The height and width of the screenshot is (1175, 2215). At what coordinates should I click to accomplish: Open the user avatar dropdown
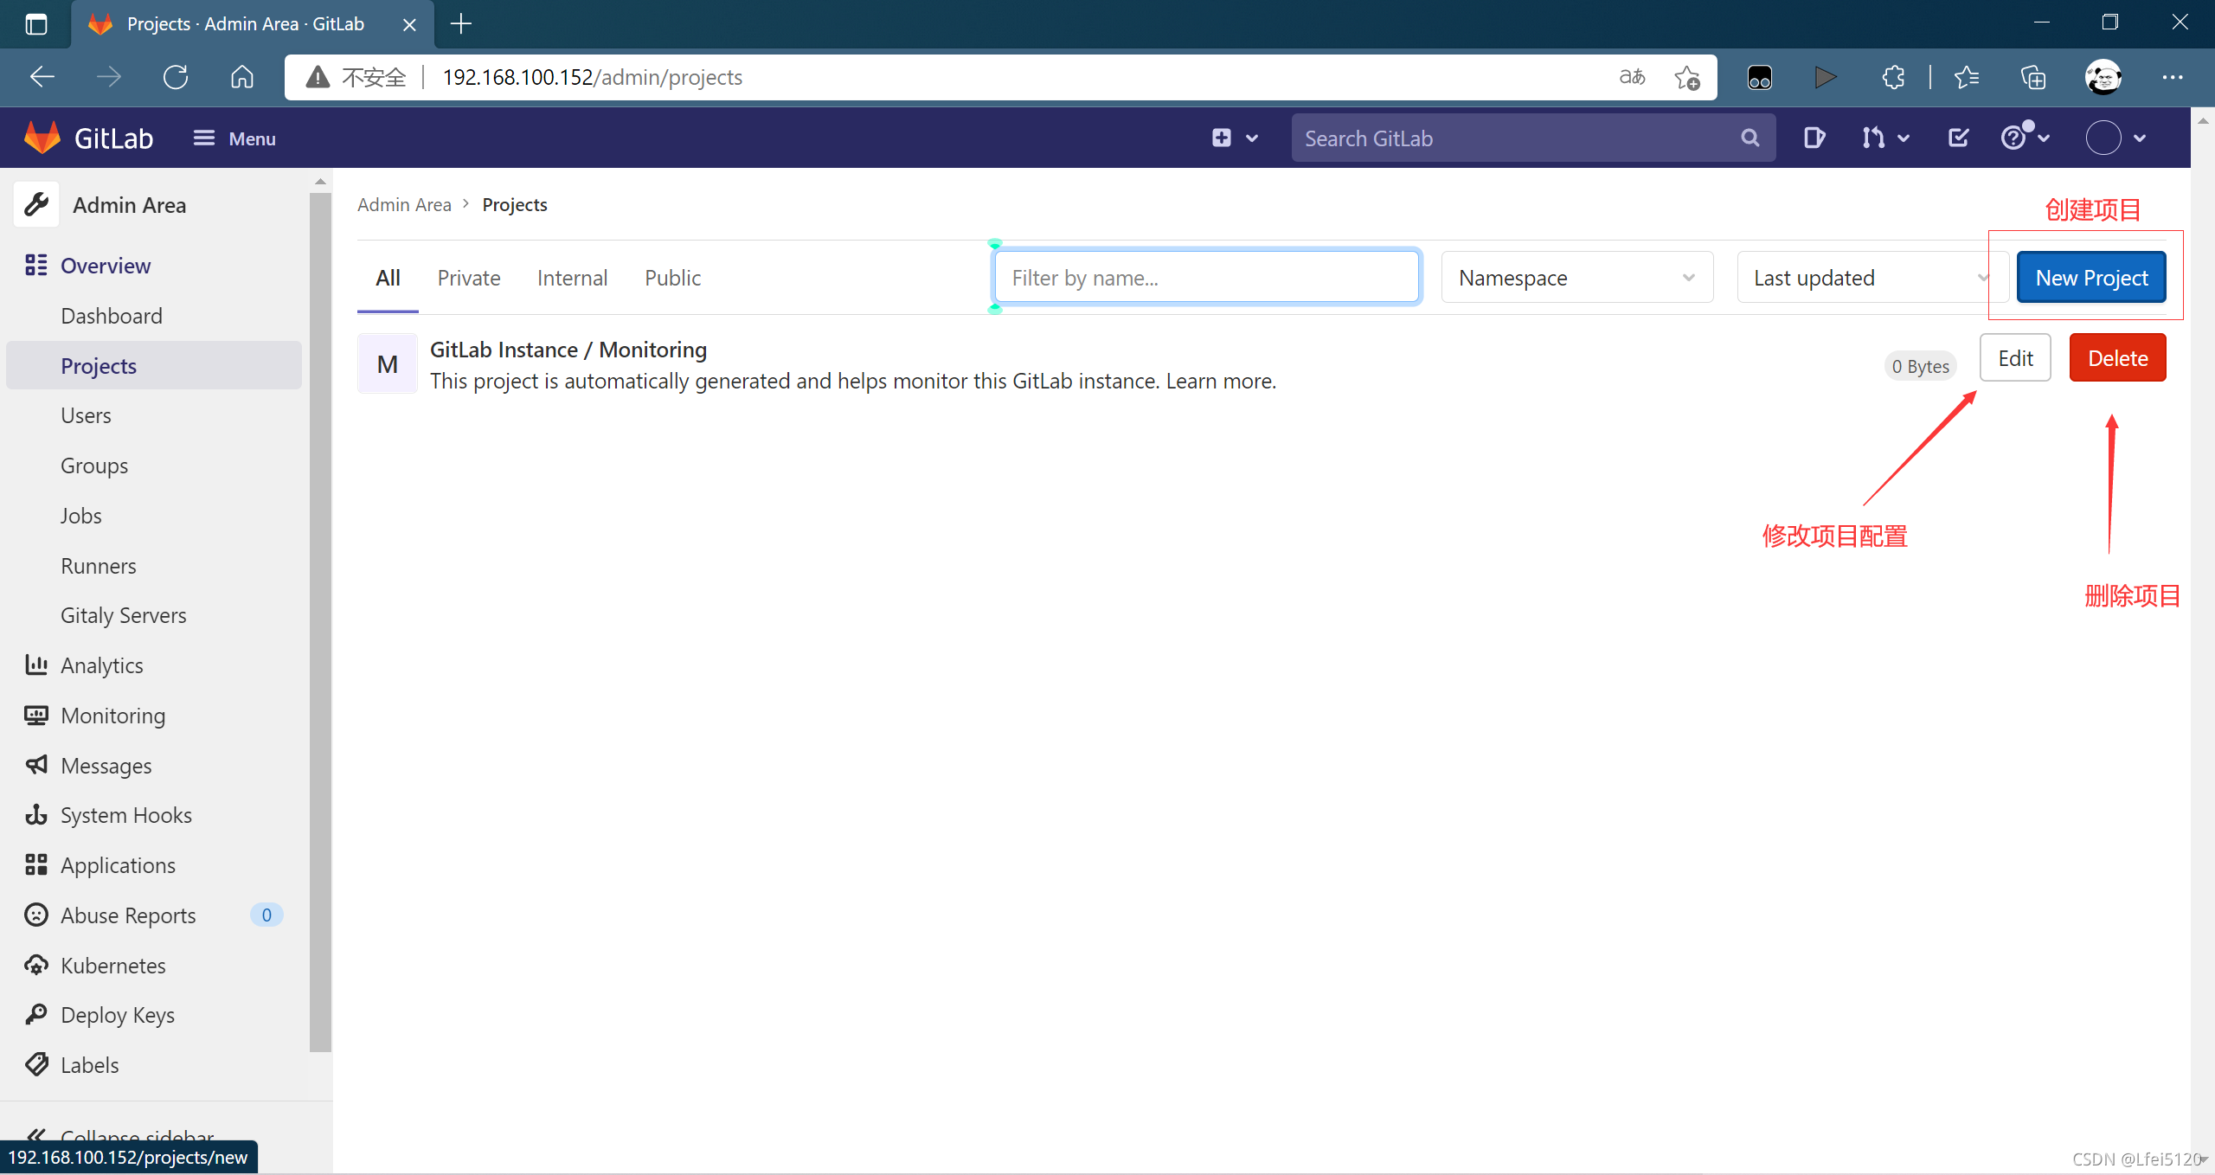[x=2115, y=138]
